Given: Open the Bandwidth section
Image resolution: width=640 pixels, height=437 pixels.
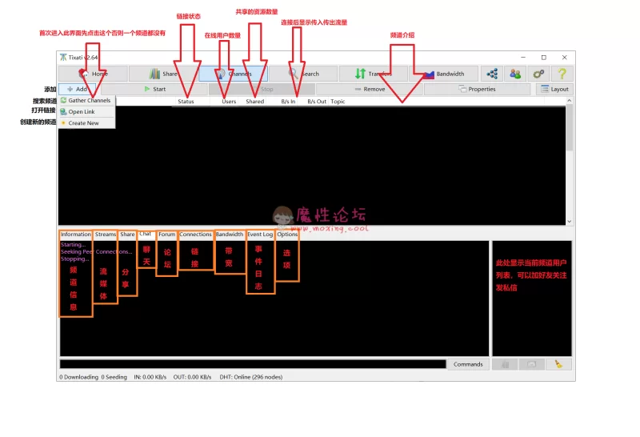Looking at the screenshot, I should pos(444,74).
